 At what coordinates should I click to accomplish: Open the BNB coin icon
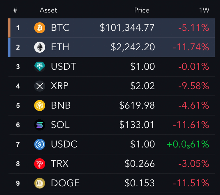pos(40,105)
